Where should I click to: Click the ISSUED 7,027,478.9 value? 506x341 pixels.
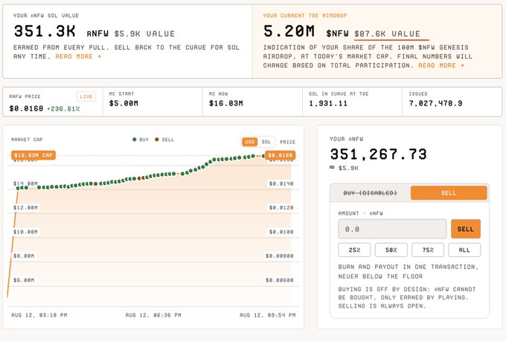[435, 103]
